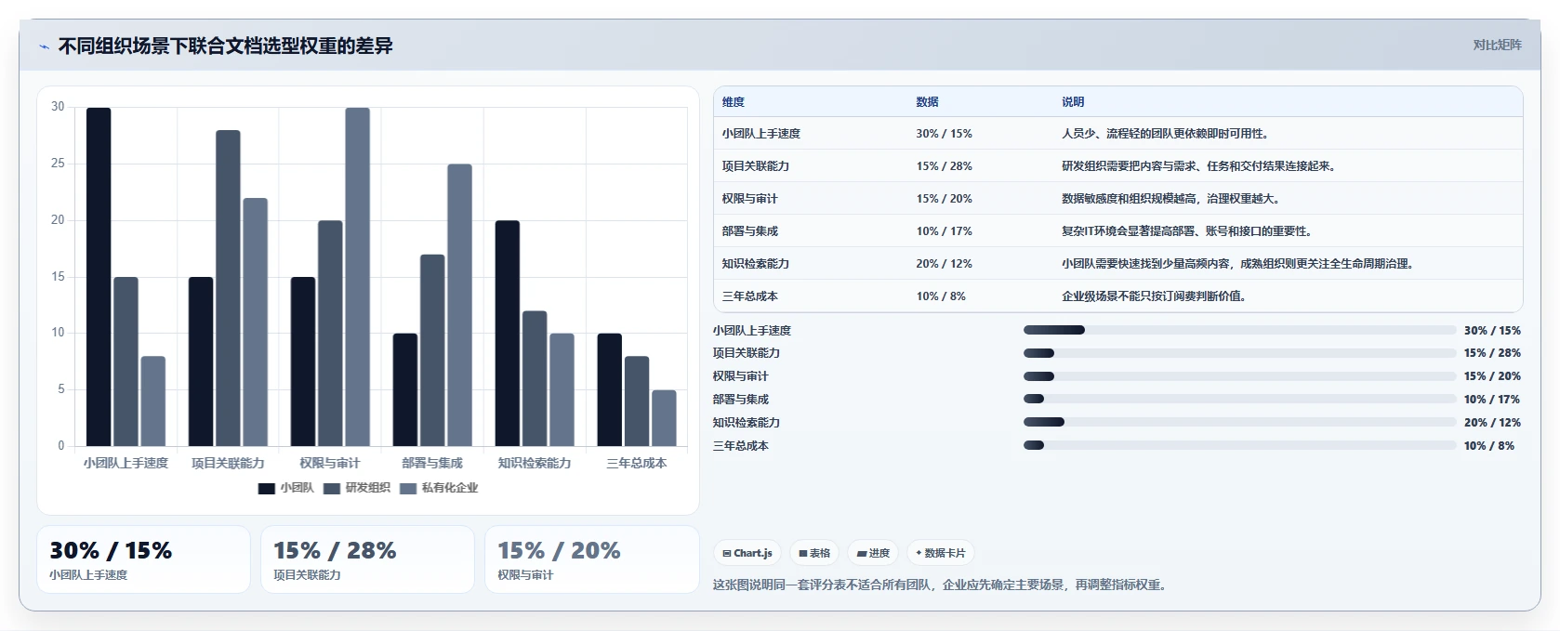Click the description 人员少、流程轻的团队更依赖即时可用性
The width and height of the screenshot is (1560, 631).
pyautogui.click(x=1166, y=134)
